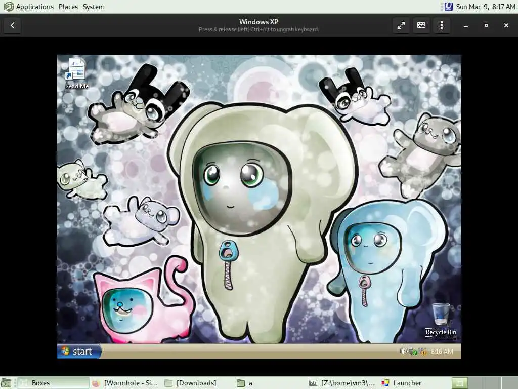Click the top panel logo icon

click(9, 6)
